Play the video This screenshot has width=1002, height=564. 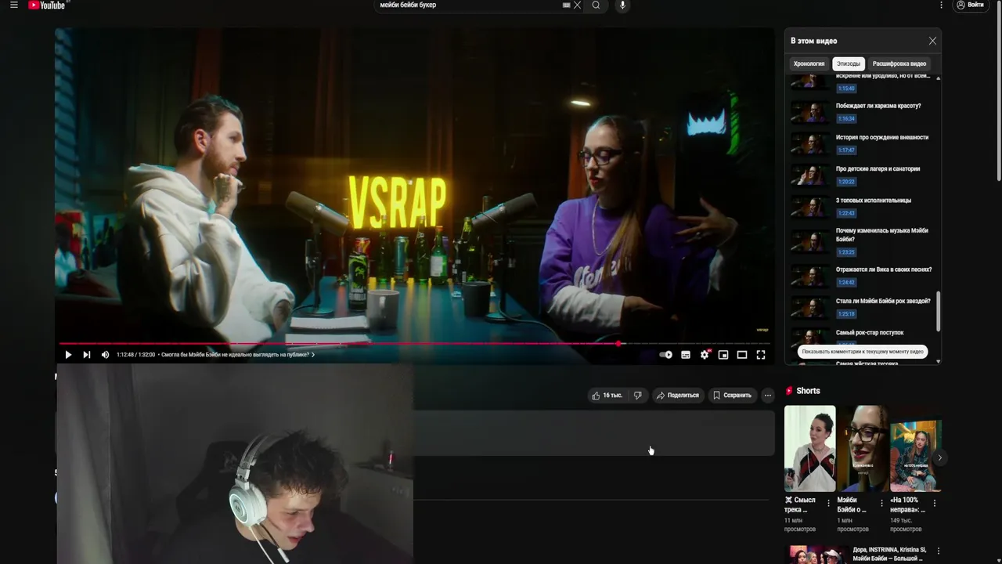[x=68, y=355]
